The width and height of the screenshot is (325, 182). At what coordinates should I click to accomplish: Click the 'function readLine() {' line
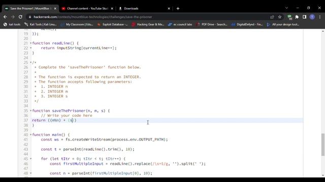click(x=55, y=43)
